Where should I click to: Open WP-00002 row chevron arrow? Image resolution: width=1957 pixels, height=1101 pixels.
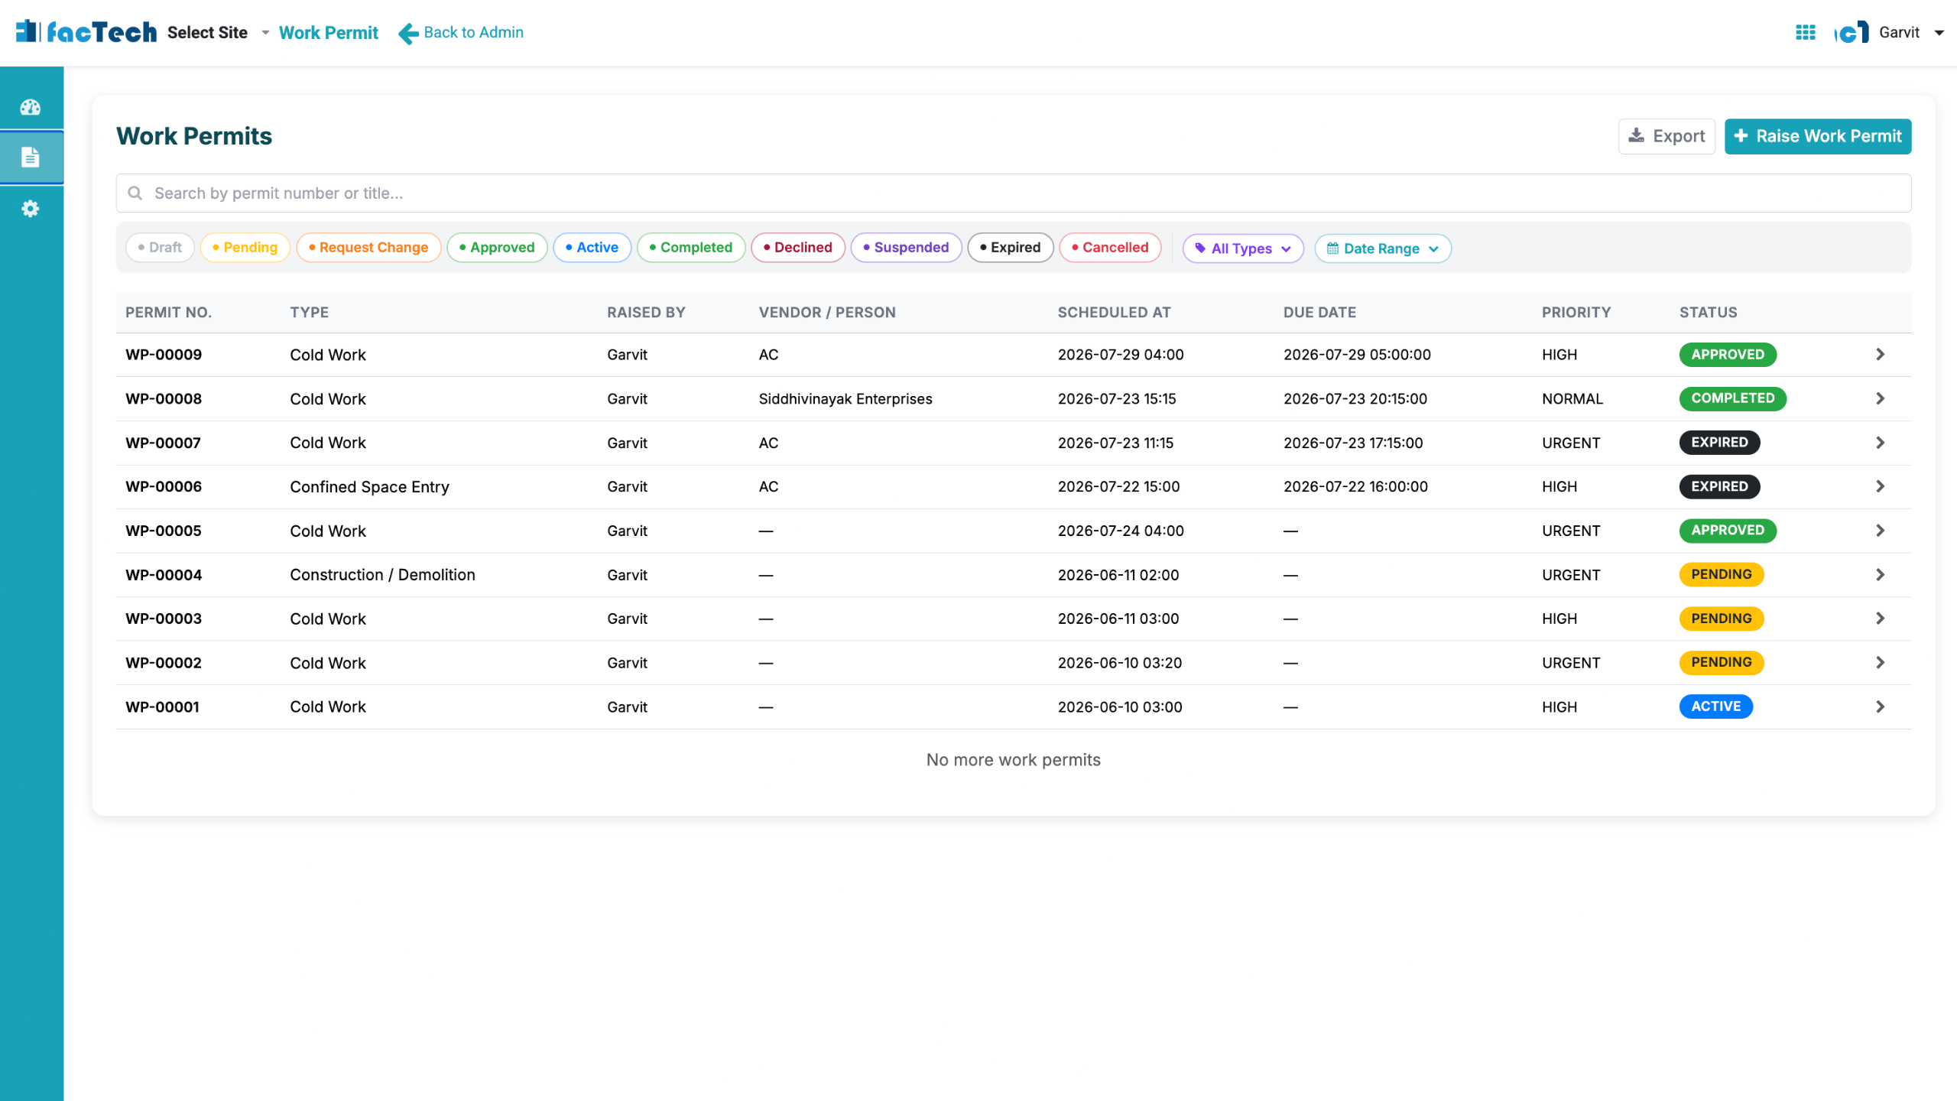pos(1881,662)
